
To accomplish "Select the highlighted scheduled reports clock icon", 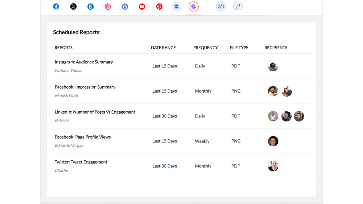I will (x=193, y=6).
